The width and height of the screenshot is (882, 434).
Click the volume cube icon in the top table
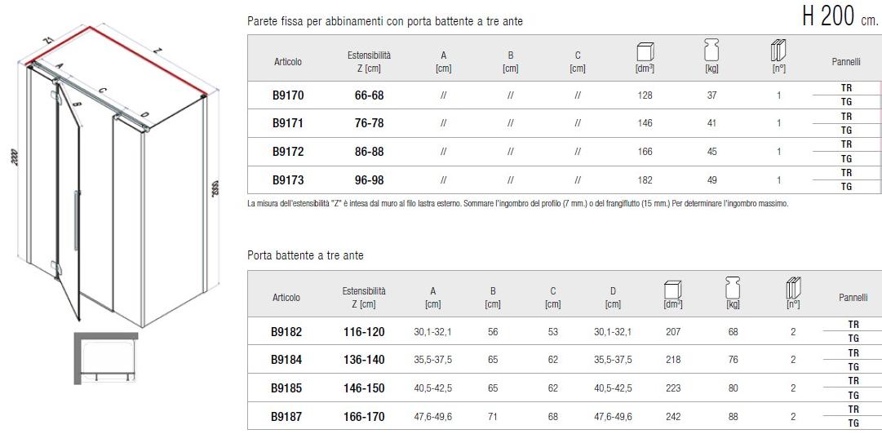(645, 51)
